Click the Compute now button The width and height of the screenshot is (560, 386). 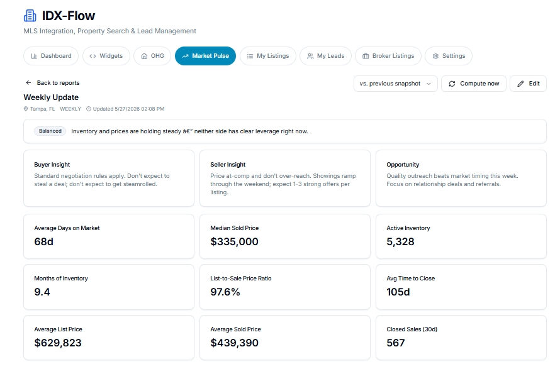(x=474, y=84)
